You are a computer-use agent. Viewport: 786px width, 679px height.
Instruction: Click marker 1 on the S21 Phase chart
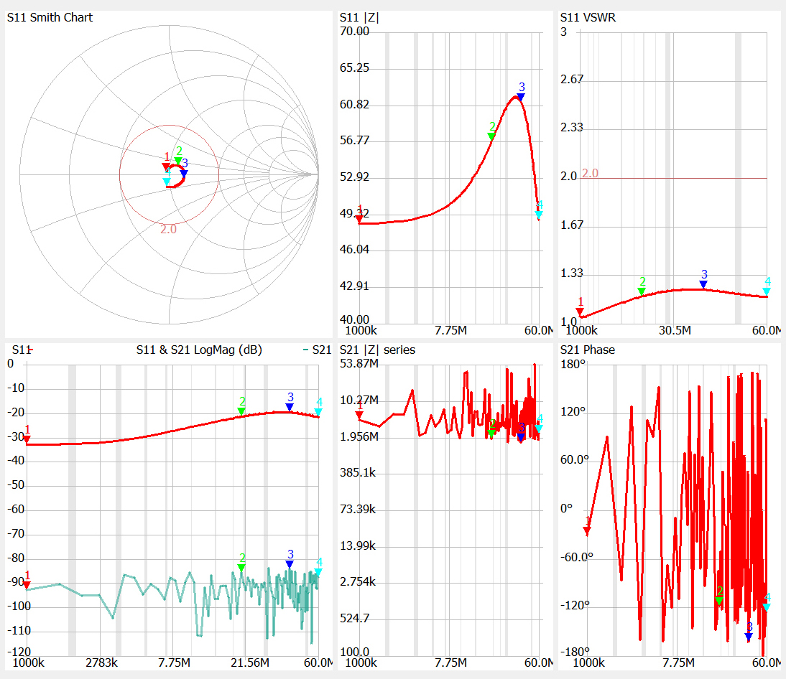click(587, 530)
